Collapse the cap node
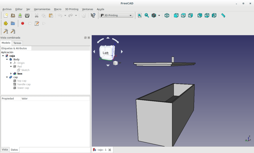 point(7,77)
